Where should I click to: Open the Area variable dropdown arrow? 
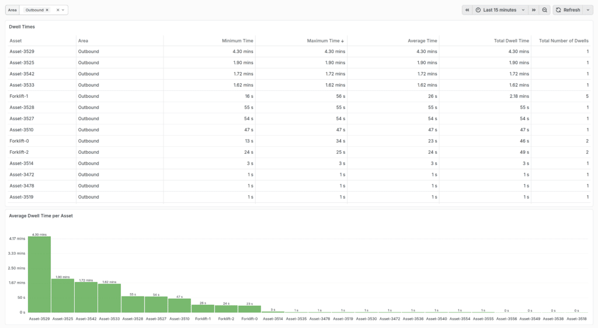[63, 10]
